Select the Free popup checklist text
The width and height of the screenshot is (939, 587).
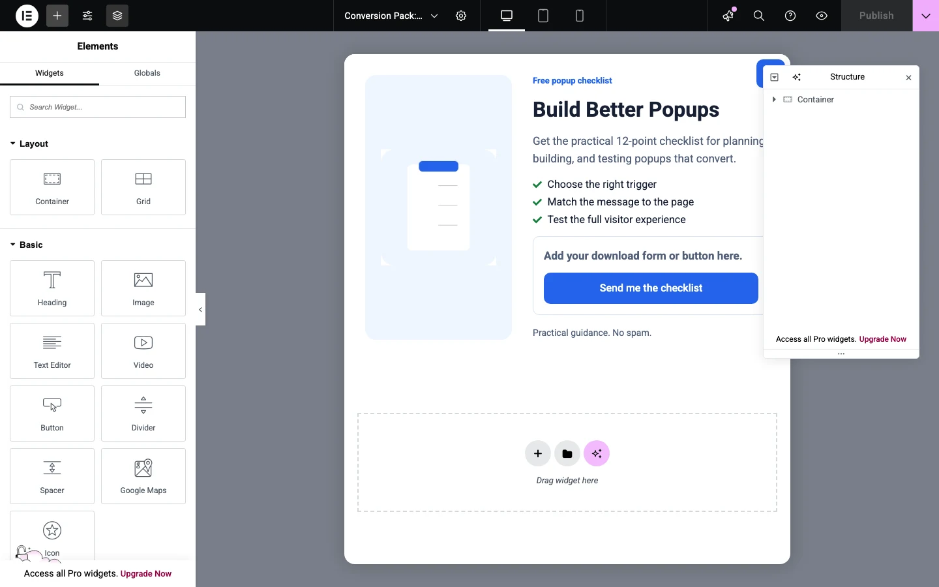[x=573, y=81]
